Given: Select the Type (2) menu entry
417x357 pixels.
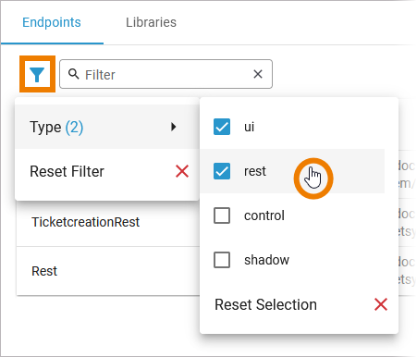Looking at the screenshot, I should pyautogui.click(x=107, y=127).
